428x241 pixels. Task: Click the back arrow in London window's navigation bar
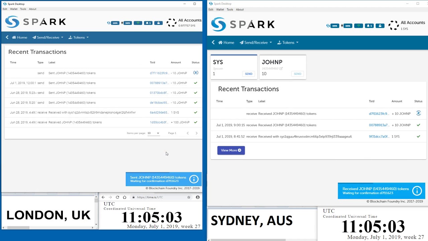7,37
